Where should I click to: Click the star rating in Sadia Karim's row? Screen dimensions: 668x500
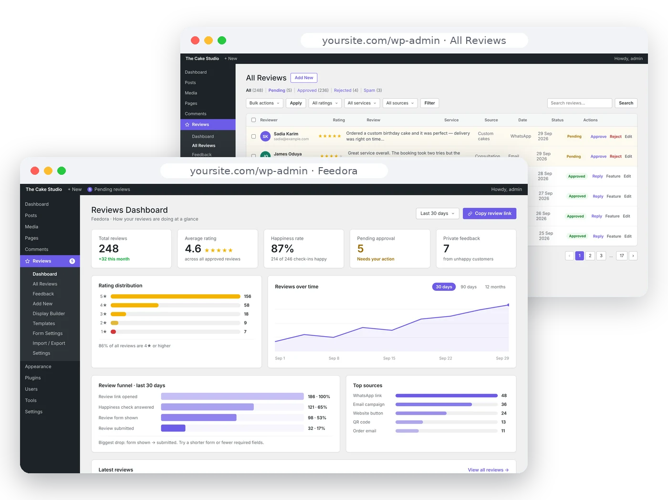tap(330, 137)
